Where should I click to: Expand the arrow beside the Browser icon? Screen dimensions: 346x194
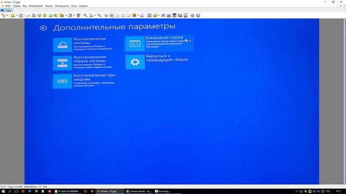(7, 16)
